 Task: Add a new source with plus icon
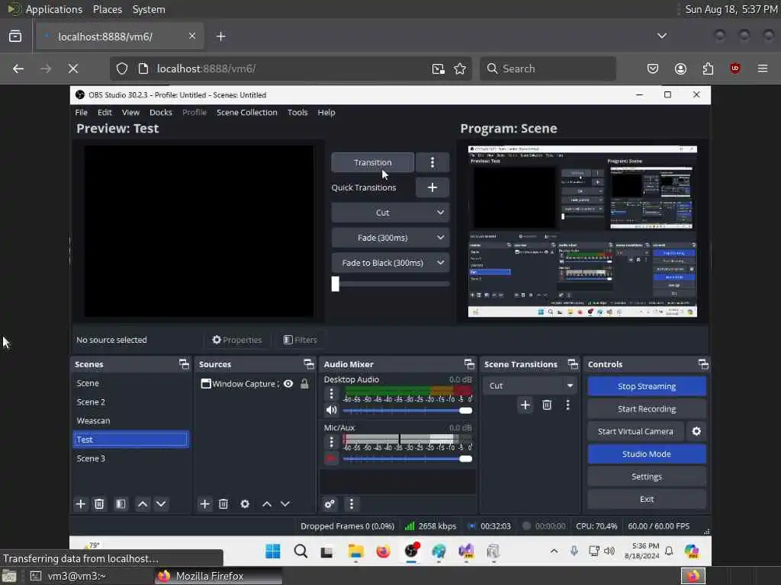point(204,504)
